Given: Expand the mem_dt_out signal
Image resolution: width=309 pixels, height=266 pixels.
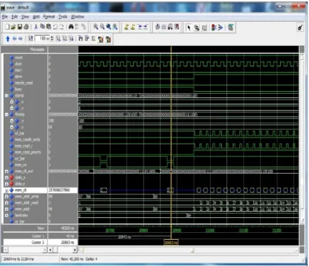Looking at the screenshot, I should 6,171.
